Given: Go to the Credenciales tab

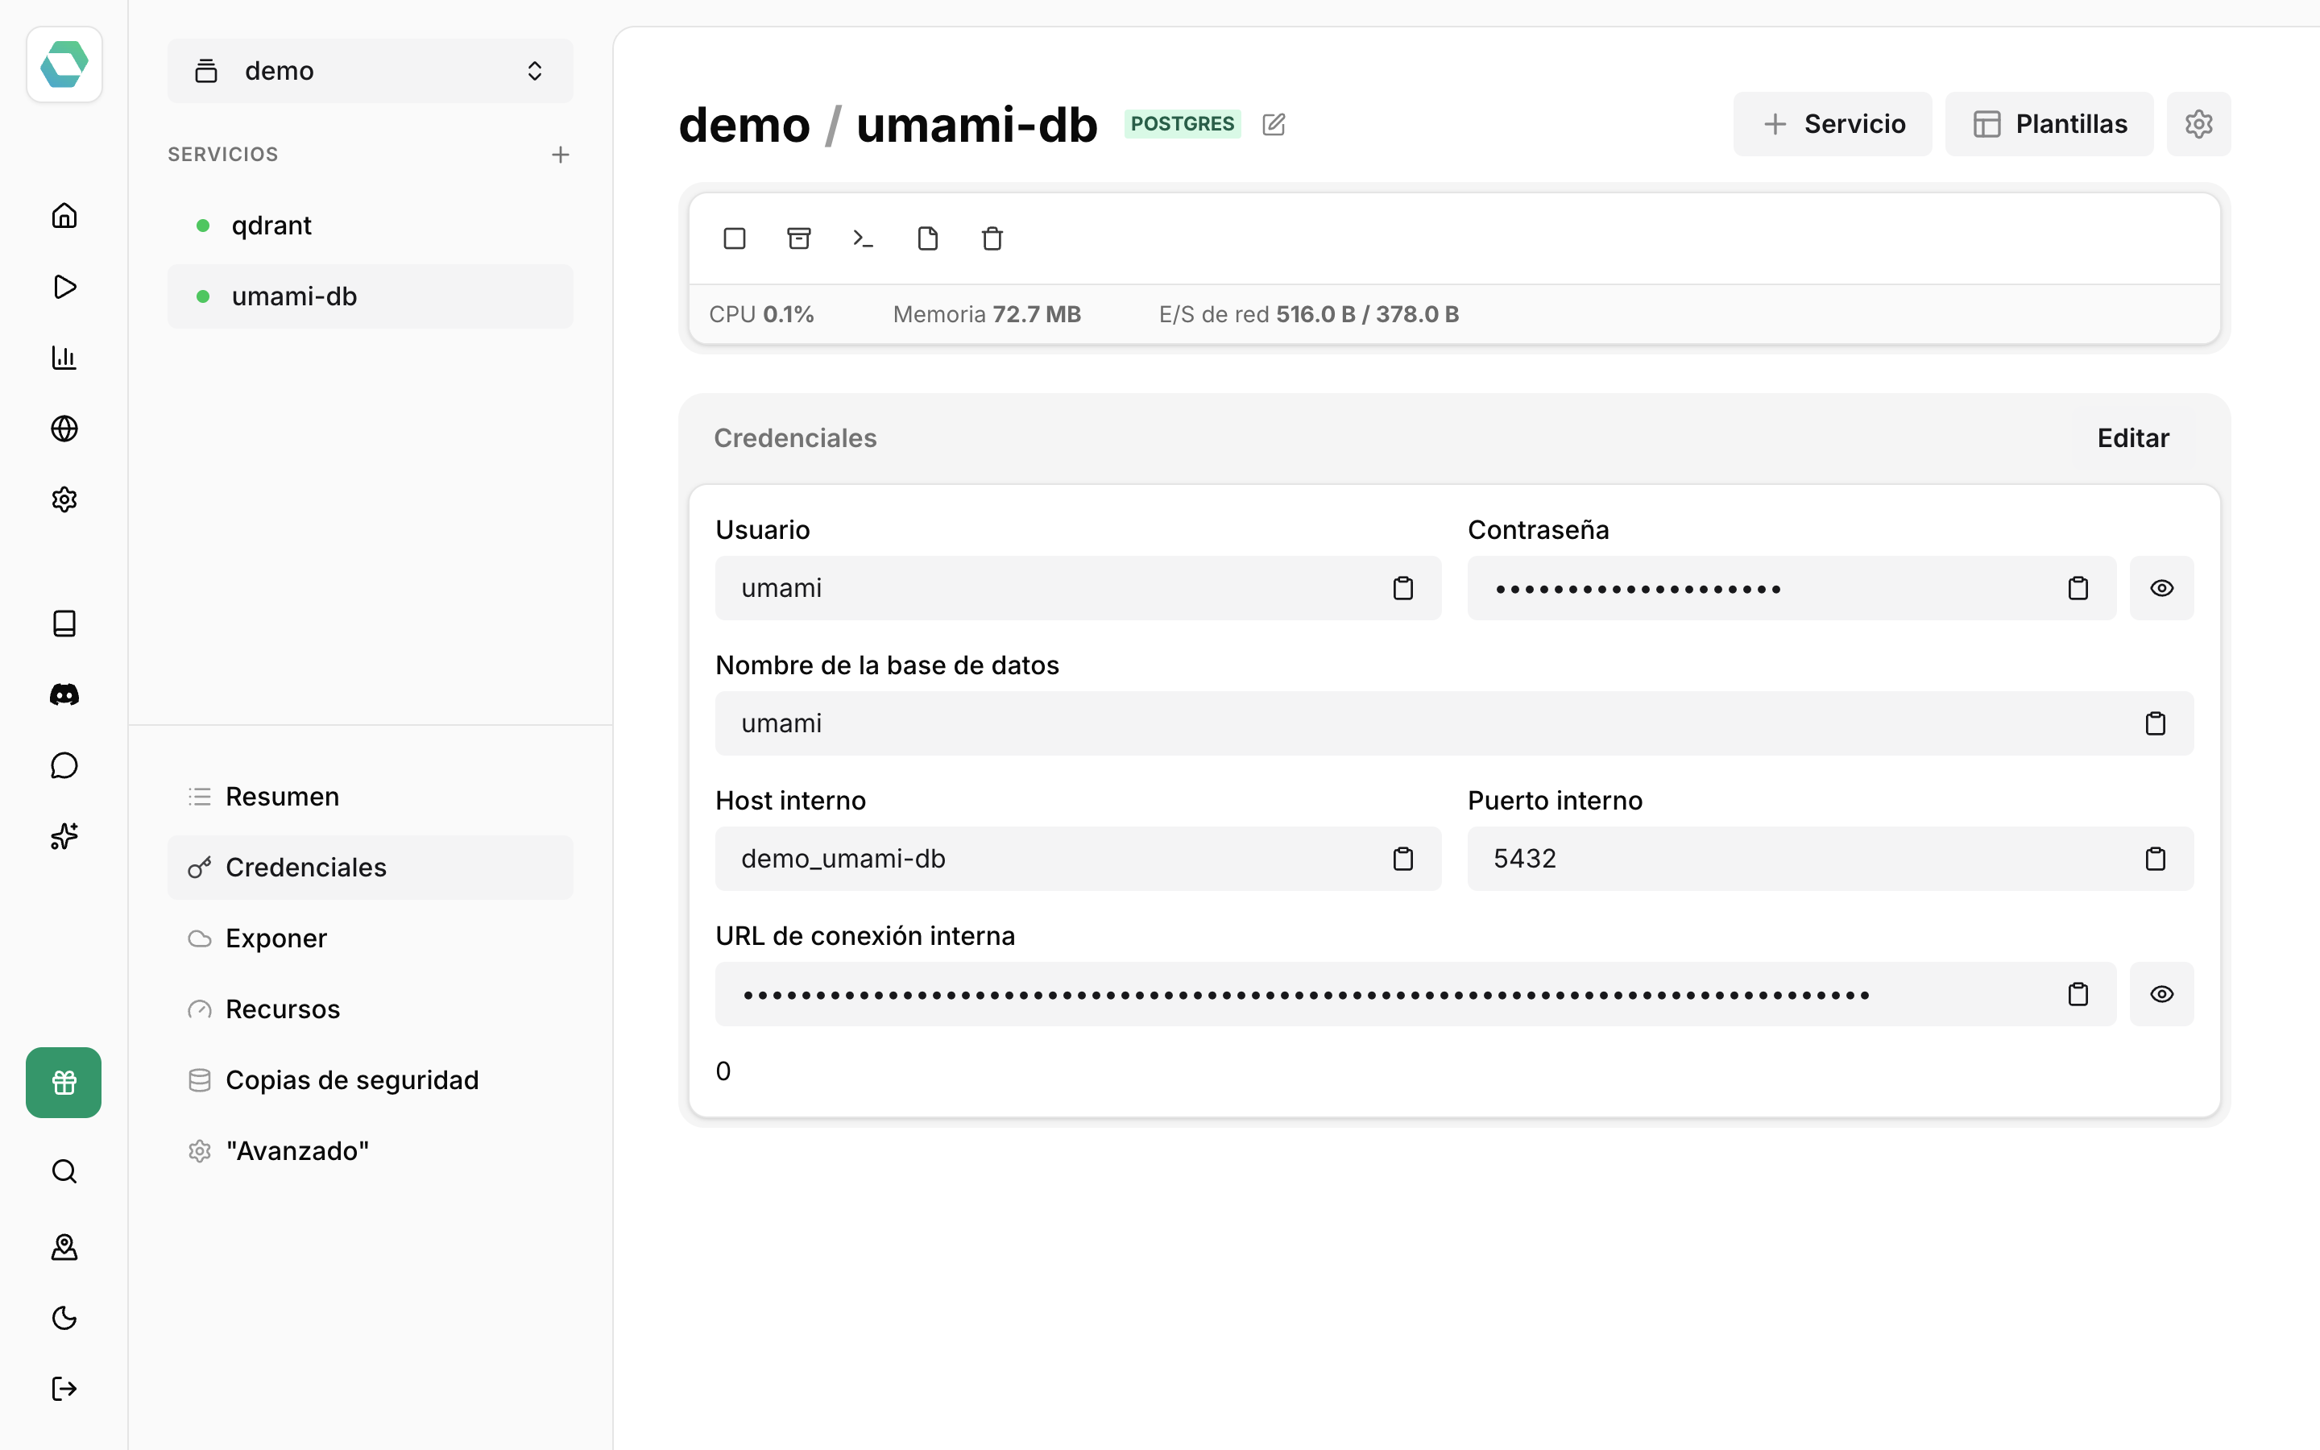Looking at the screenshot, I should pos(370,868).
